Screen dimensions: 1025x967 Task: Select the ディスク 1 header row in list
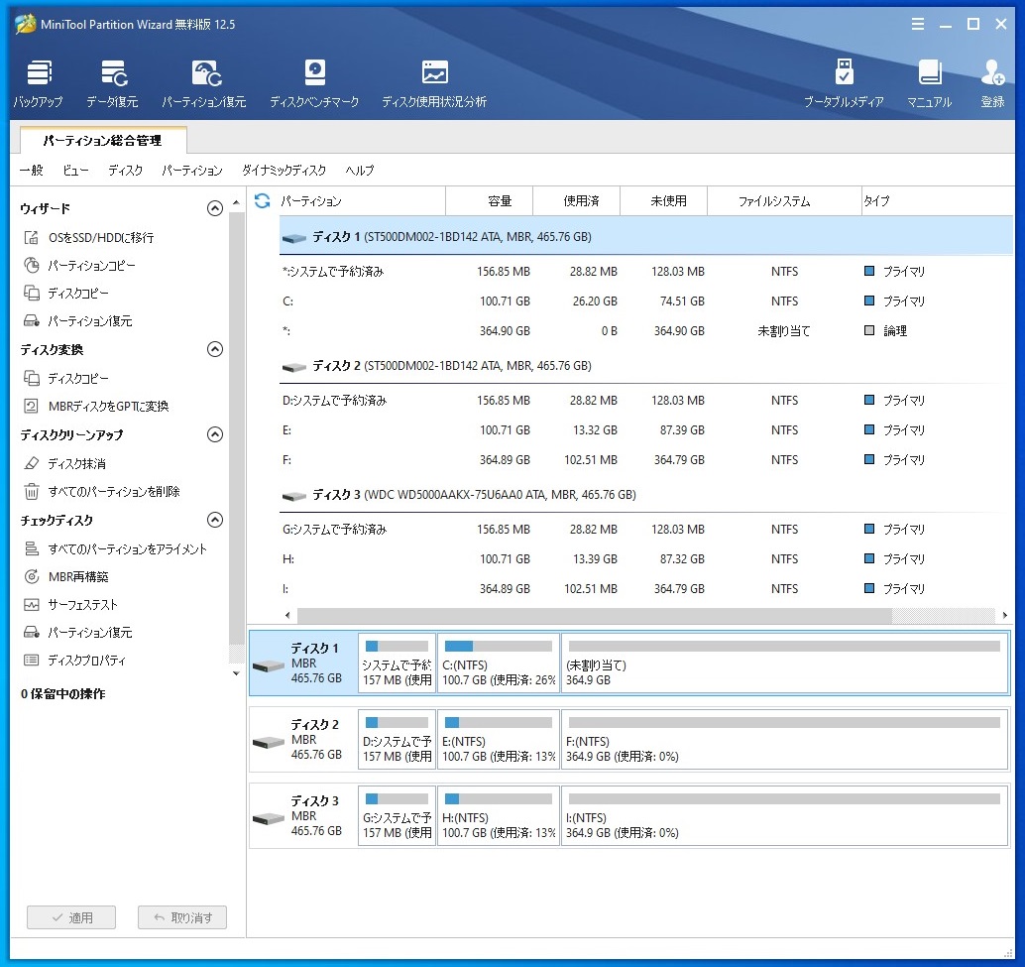click(x=646, y=236)
